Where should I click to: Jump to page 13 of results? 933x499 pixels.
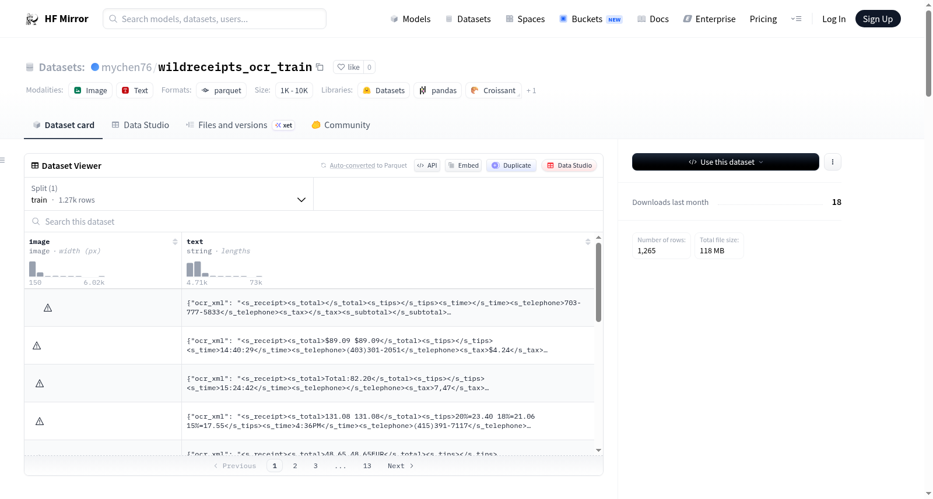click(x=367, y=466)
